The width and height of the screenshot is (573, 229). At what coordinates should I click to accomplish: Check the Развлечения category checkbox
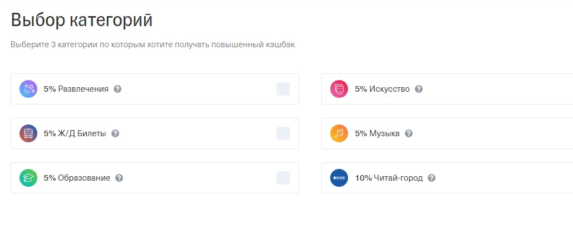tap(283, 89)
